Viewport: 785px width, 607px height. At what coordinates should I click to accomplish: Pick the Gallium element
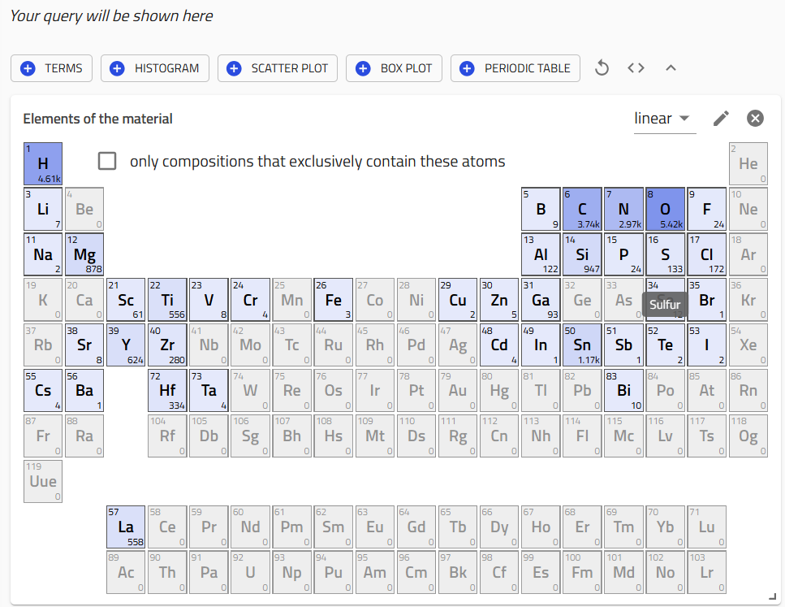[x=541, y=300]
